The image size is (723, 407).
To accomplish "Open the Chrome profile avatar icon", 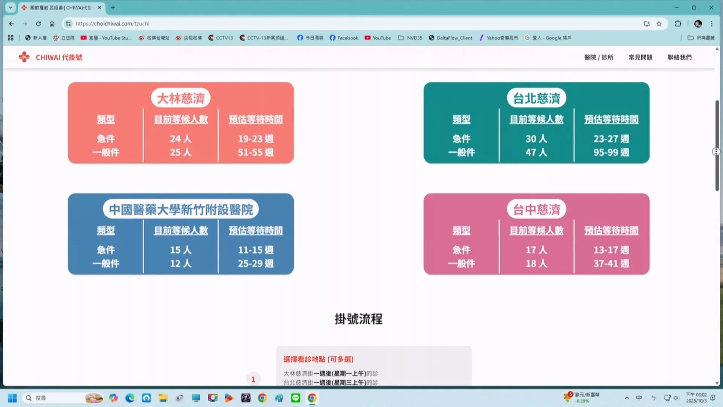I will [698, 24].
